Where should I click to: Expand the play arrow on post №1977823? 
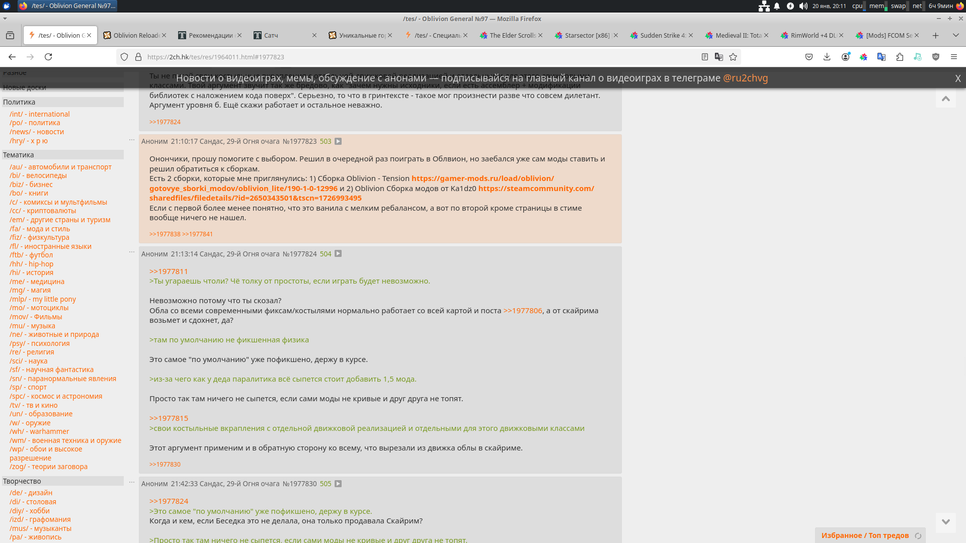tap(338, 141)
